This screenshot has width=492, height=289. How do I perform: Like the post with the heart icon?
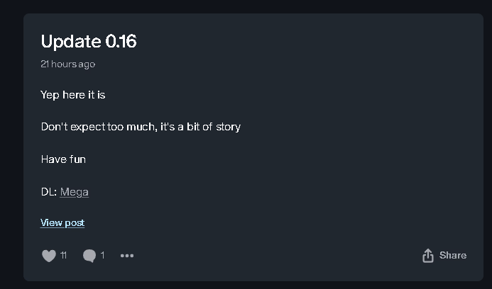pos(48,256)
